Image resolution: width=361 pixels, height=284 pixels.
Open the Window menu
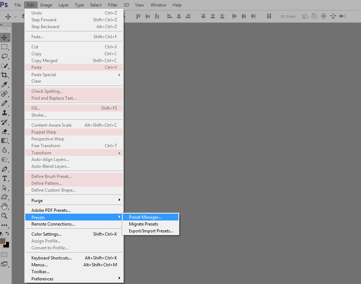click(158, 5)
